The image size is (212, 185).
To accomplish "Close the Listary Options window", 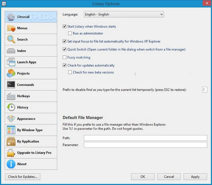I will point(207,3).
